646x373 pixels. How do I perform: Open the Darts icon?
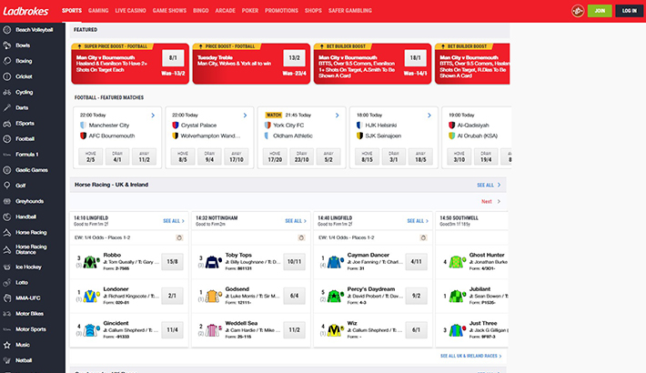[7, 107]
